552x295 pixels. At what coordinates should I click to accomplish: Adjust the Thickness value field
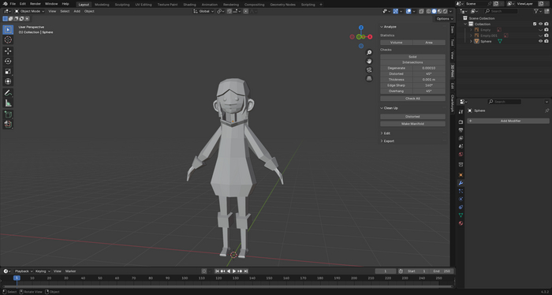click(429, 80)
